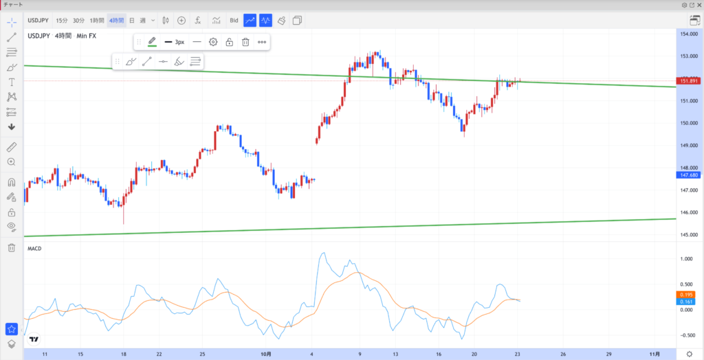This screenshot has height=360, width=704.
Task: Activate the ruler measure tool
Action: pos(12,147)
